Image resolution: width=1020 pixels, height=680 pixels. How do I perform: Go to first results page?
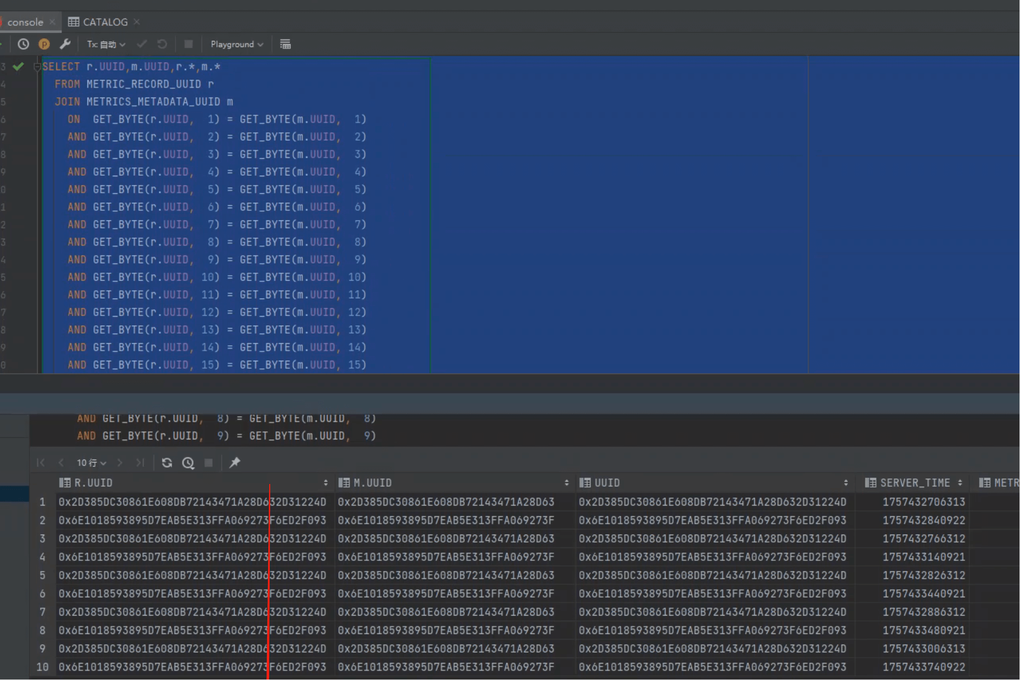[41, 462]
